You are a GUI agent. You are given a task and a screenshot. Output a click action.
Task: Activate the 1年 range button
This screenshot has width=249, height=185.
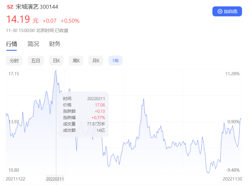coord(115,60)
